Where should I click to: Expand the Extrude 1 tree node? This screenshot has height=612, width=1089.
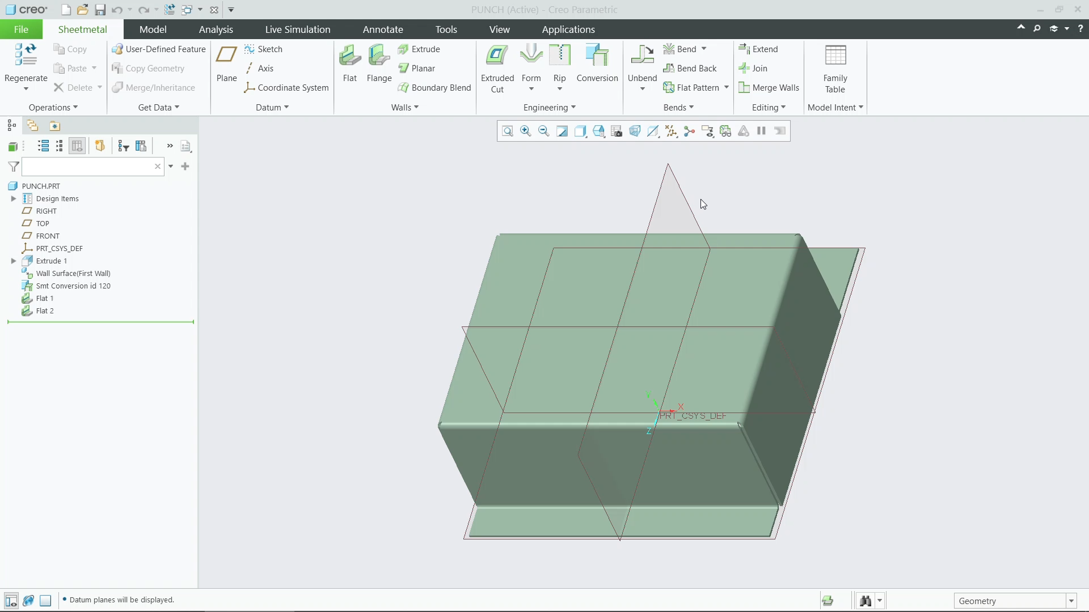click(x=13, y=261)
